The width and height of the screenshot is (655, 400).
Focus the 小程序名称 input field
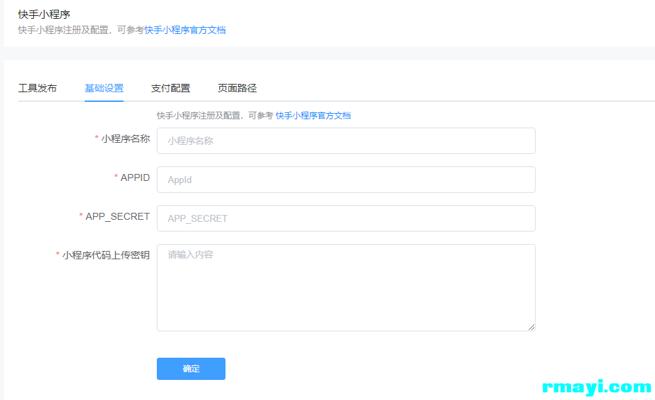click(346, 141)
